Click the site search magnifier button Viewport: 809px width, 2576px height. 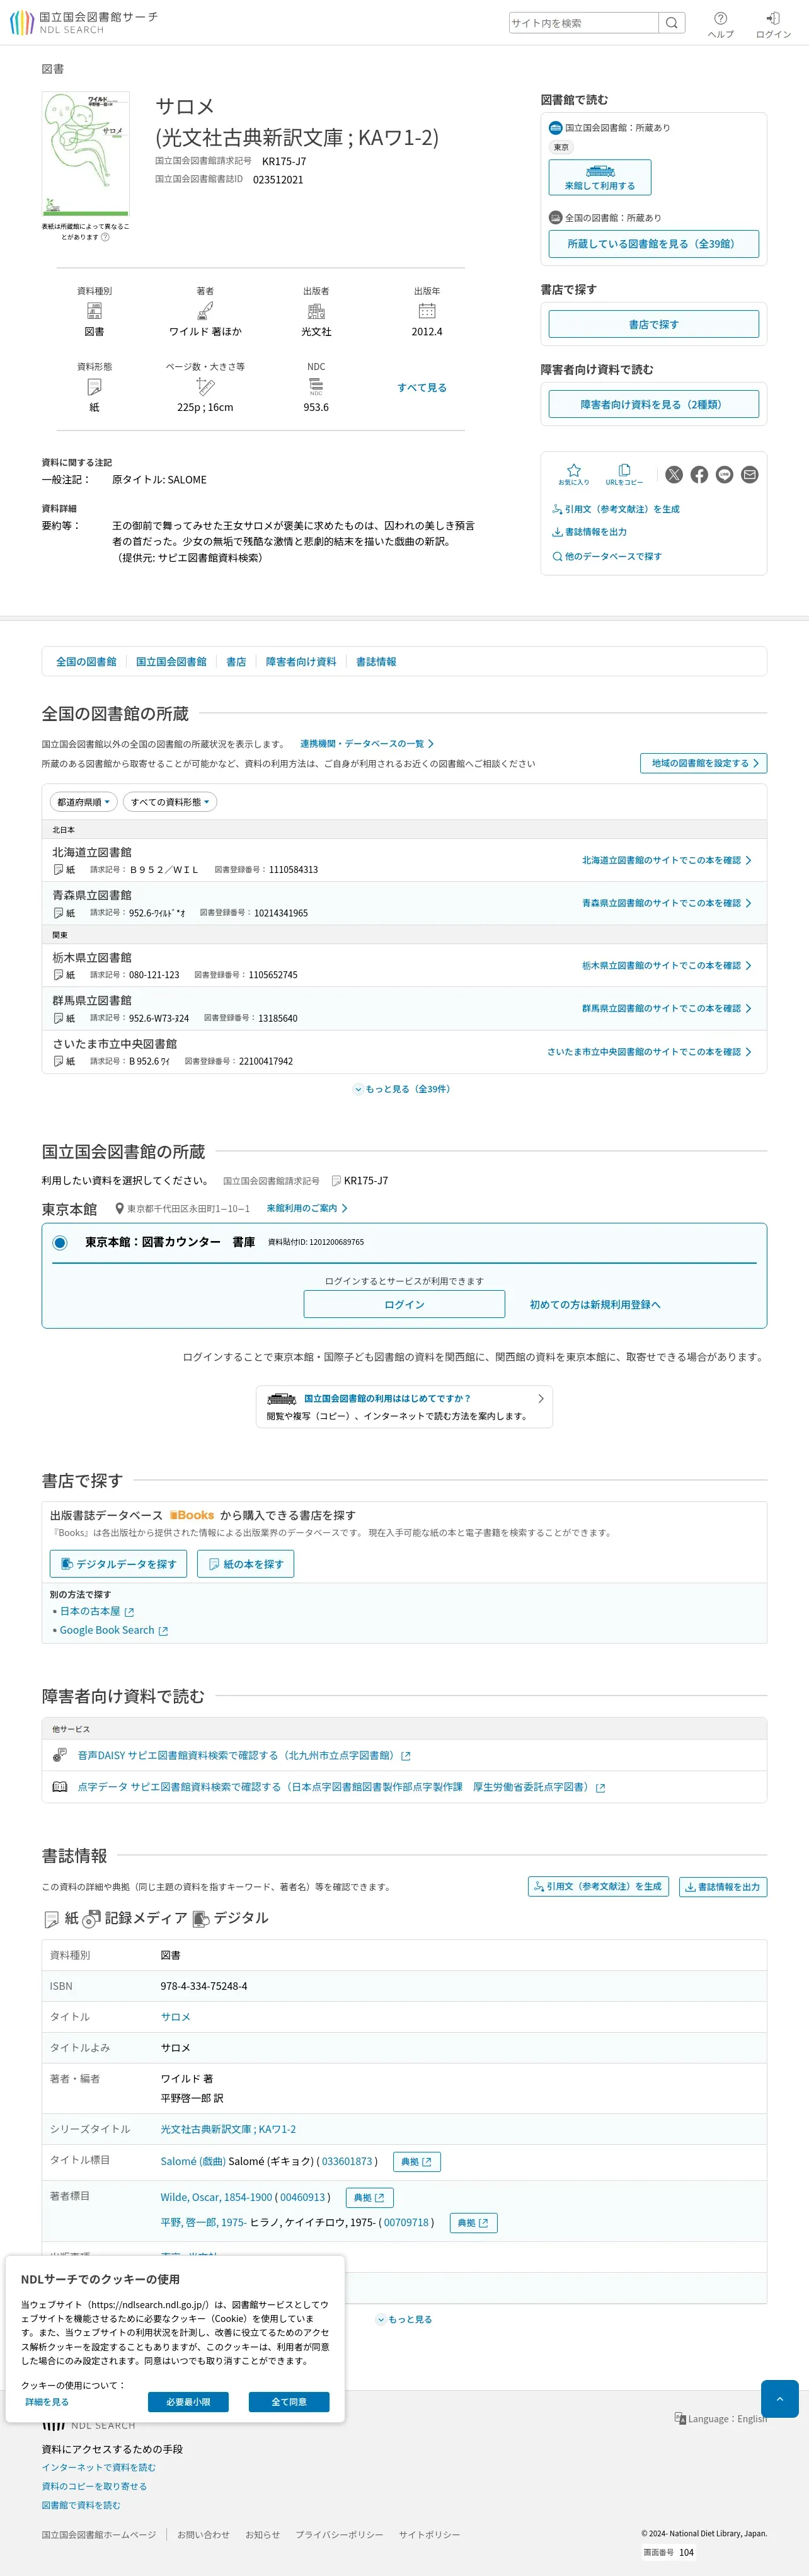pyautogui.click(x=672, y=23)
